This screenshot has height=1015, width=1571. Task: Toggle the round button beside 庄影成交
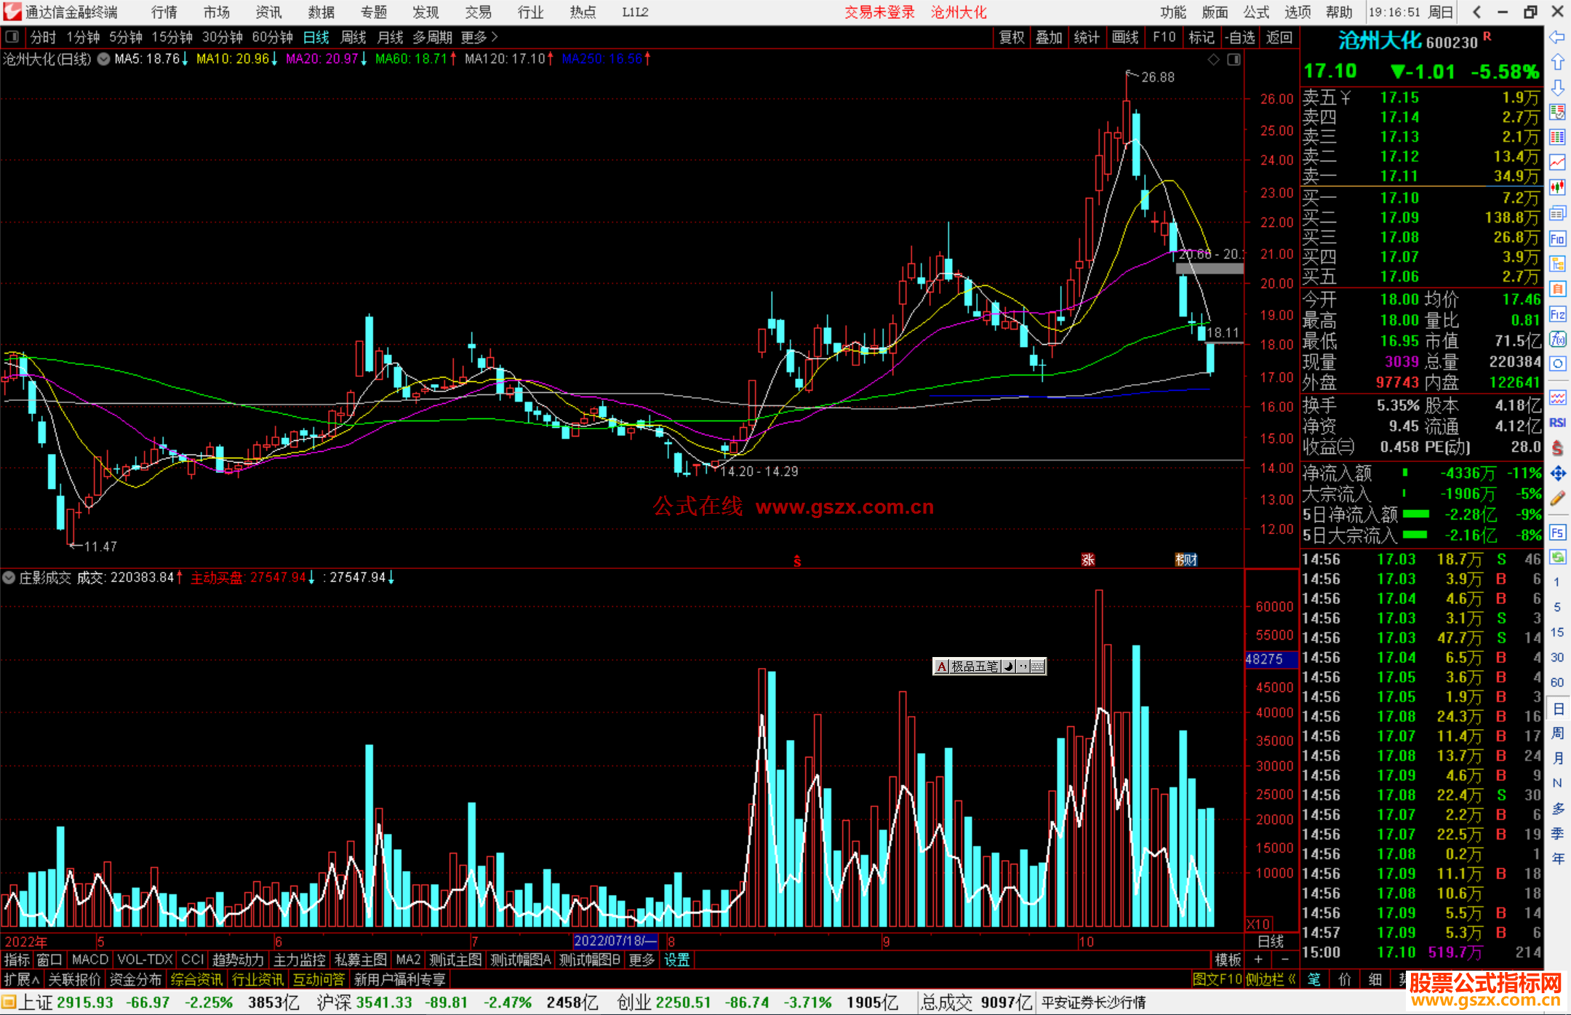click(9, 578)
